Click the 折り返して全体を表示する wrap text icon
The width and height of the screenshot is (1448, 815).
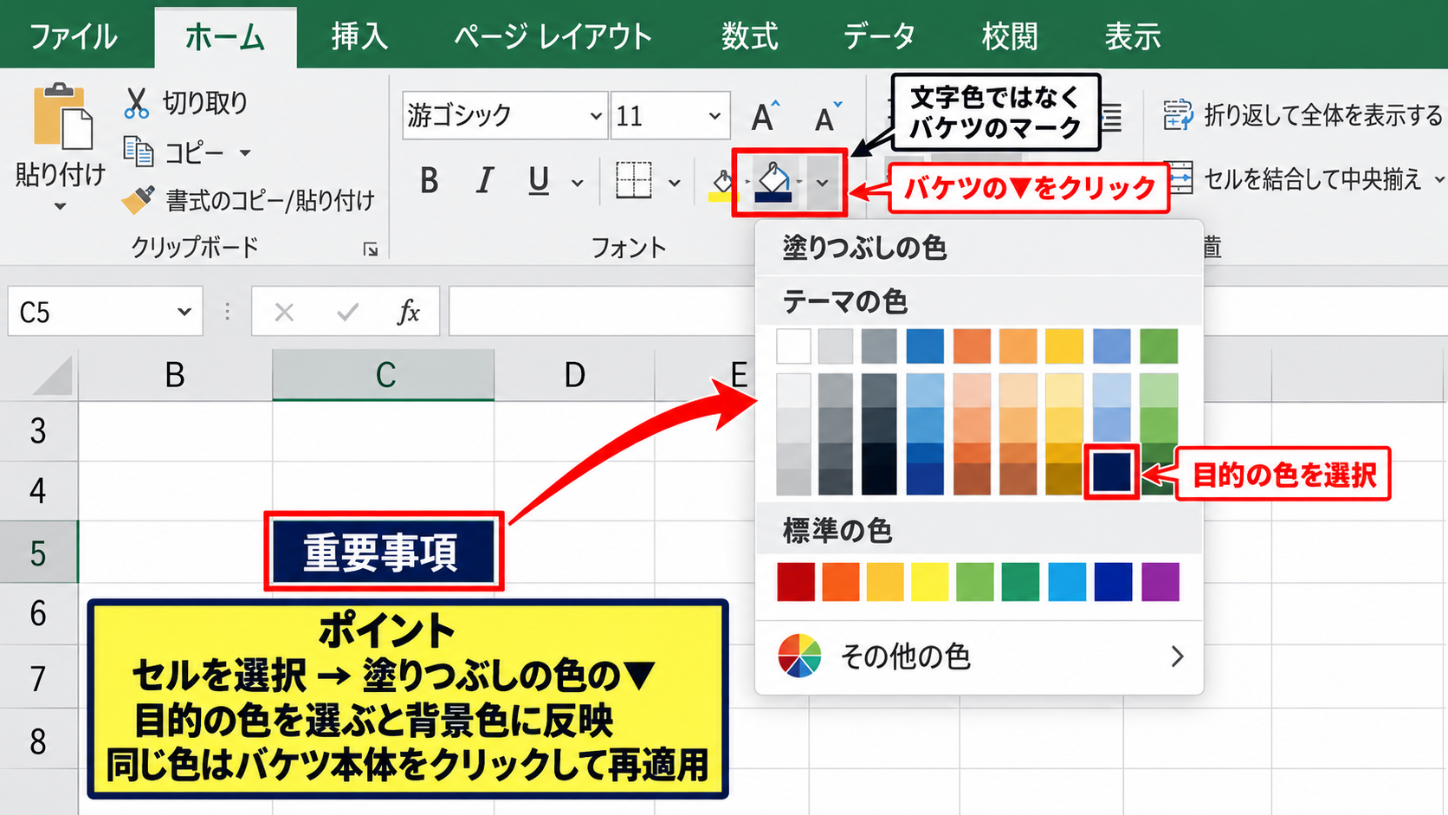click(1178, 114)
